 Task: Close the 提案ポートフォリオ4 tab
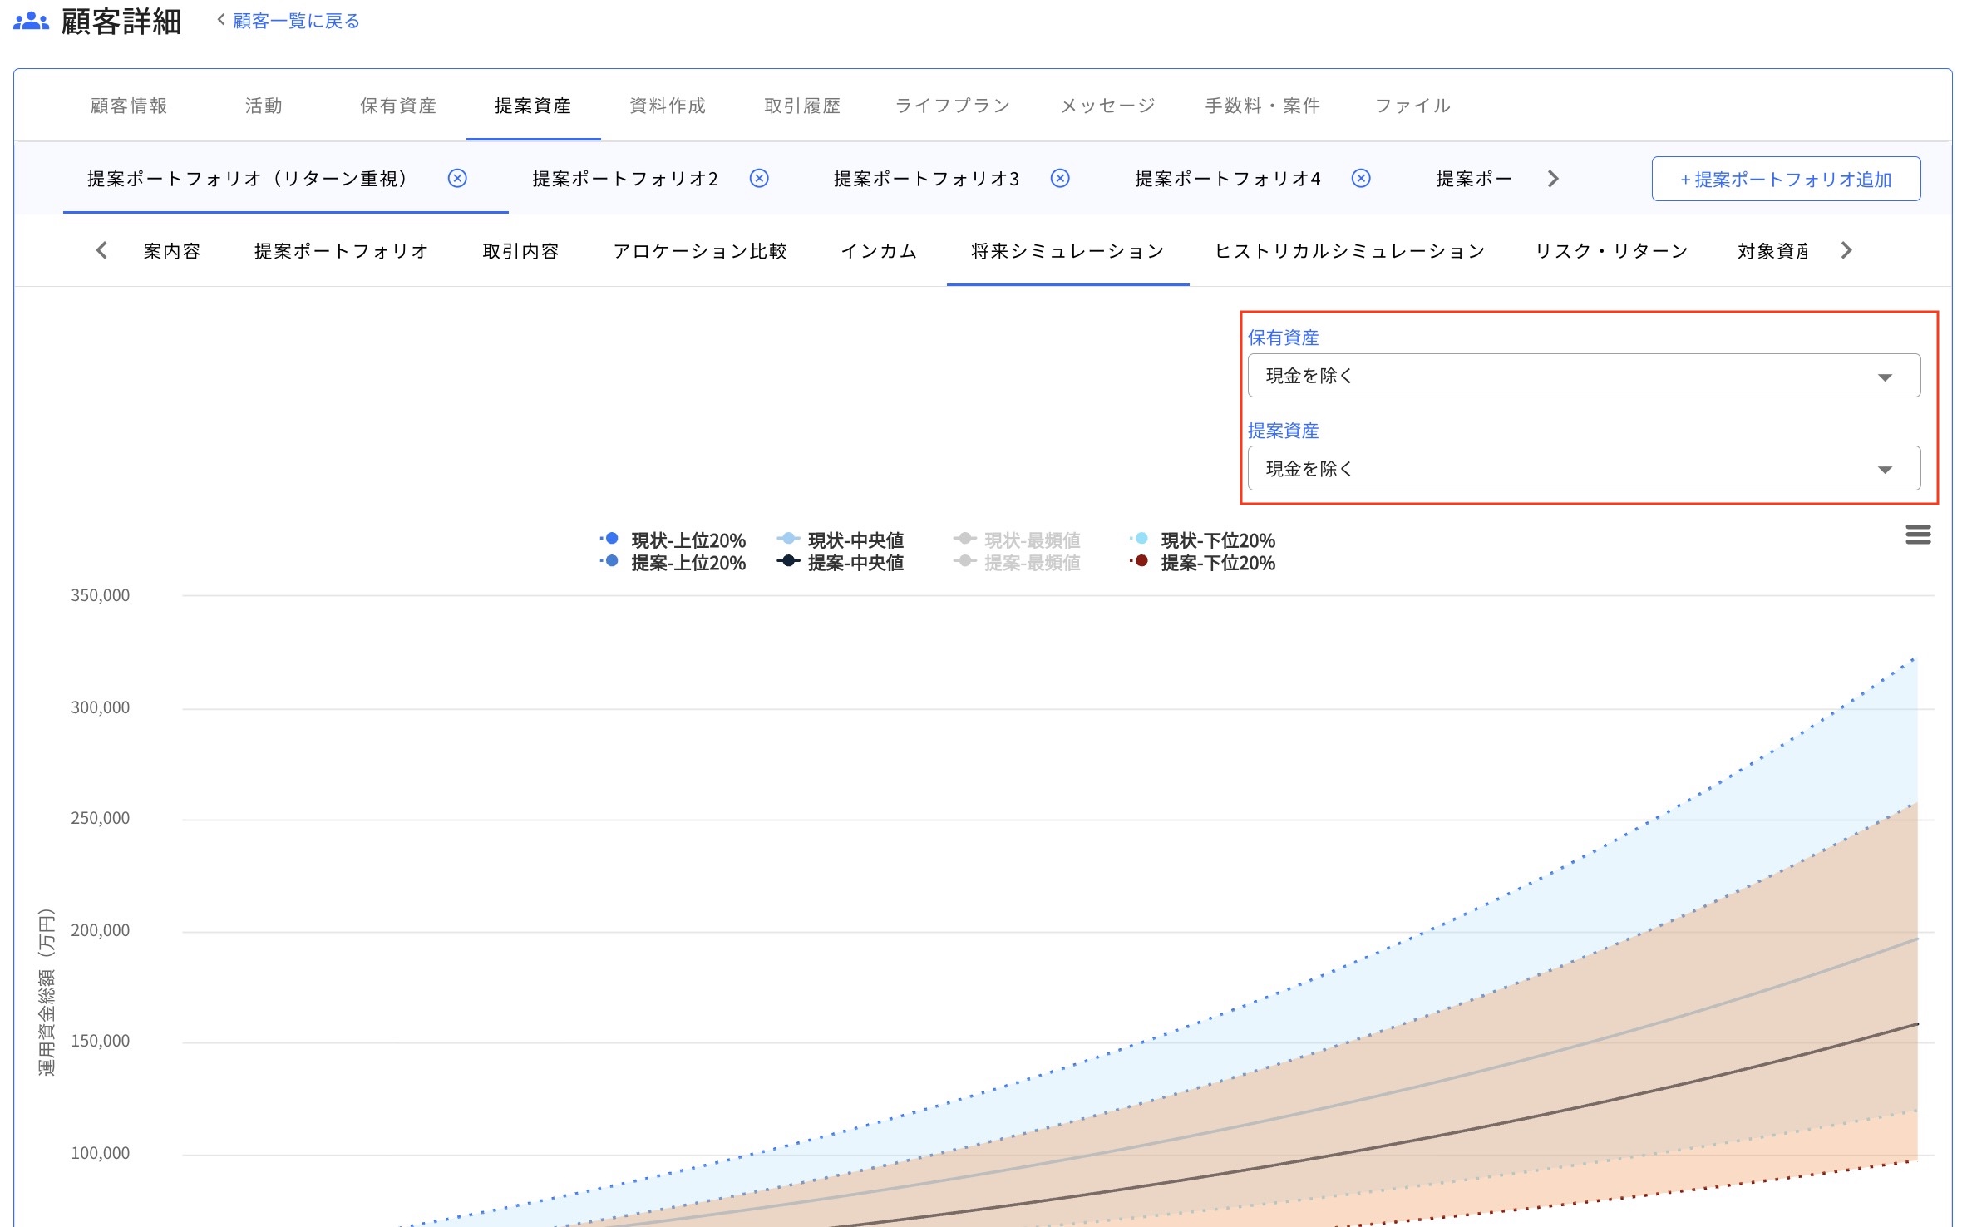[x=1360, y=178]
